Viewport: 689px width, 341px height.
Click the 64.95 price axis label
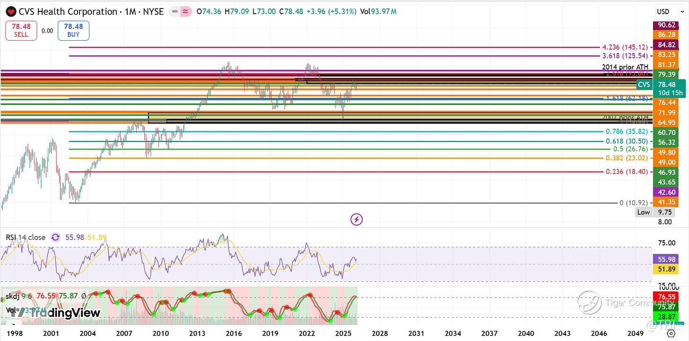coord(665,122)
